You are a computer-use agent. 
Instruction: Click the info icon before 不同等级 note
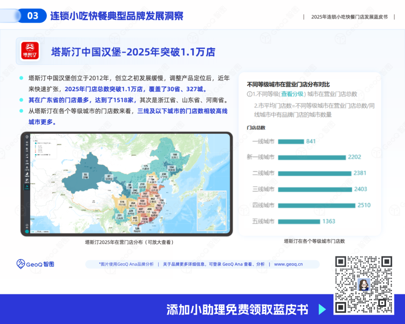(249, 94)
